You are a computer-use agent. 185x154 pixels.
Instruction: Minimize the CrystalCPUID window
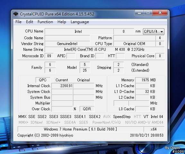(x=139, y=13)
